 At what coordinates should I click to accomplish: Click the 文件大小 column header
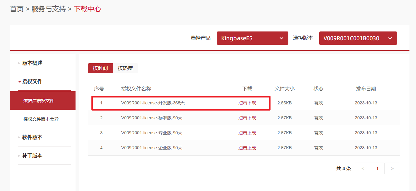coord(284,89)
